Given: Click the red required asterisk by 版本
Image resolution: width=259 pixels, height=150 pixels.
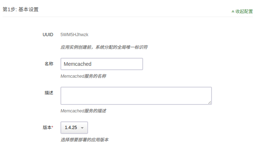Looking at the screenshot, I should pyautogui.click(x=53, y=127).
